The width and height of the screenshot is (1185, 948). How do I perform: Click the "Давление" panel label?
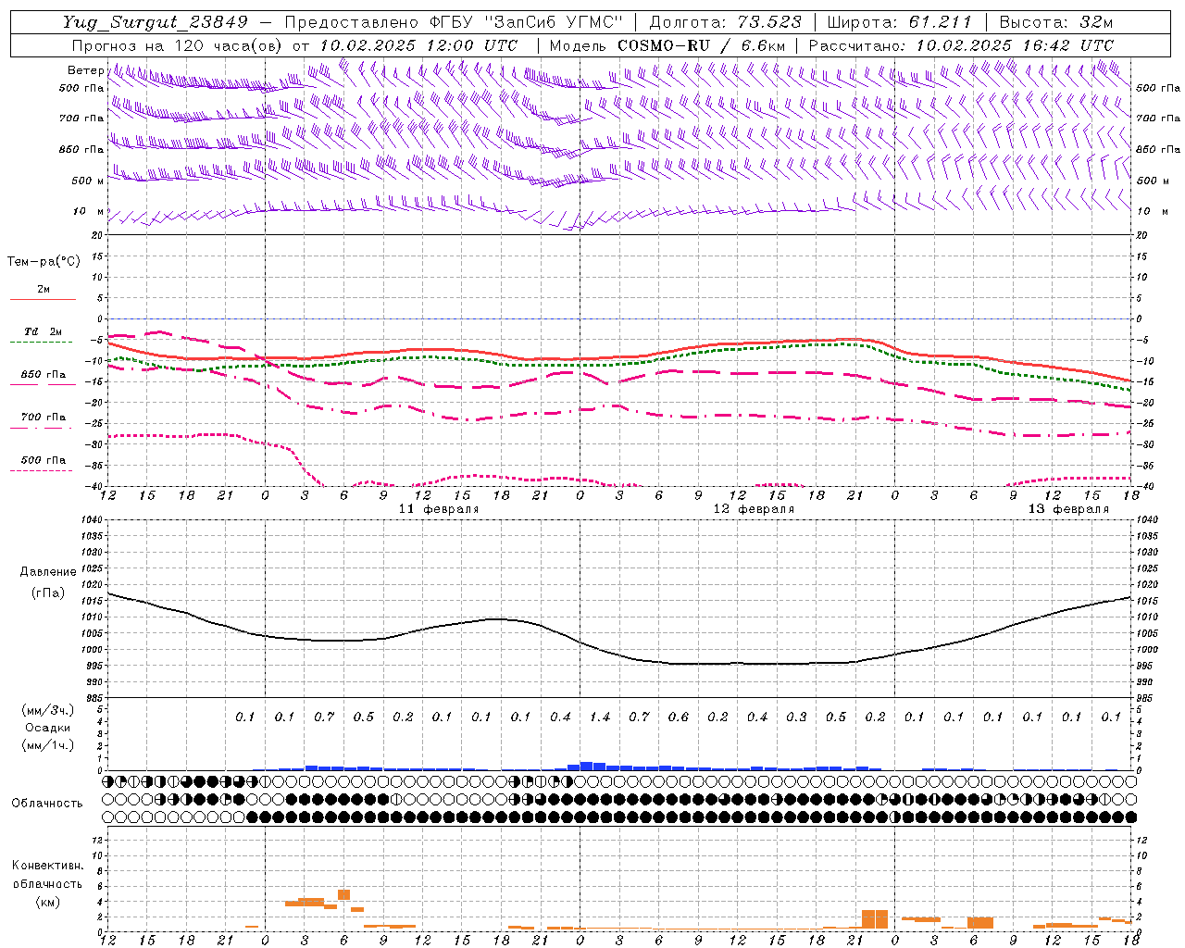pos(48,572)
